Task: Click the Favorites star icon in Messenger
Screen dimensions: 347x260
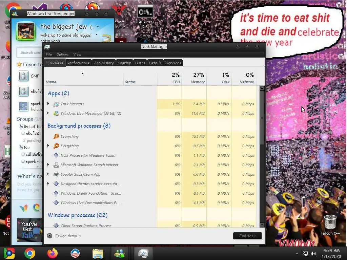Action: 19,64
